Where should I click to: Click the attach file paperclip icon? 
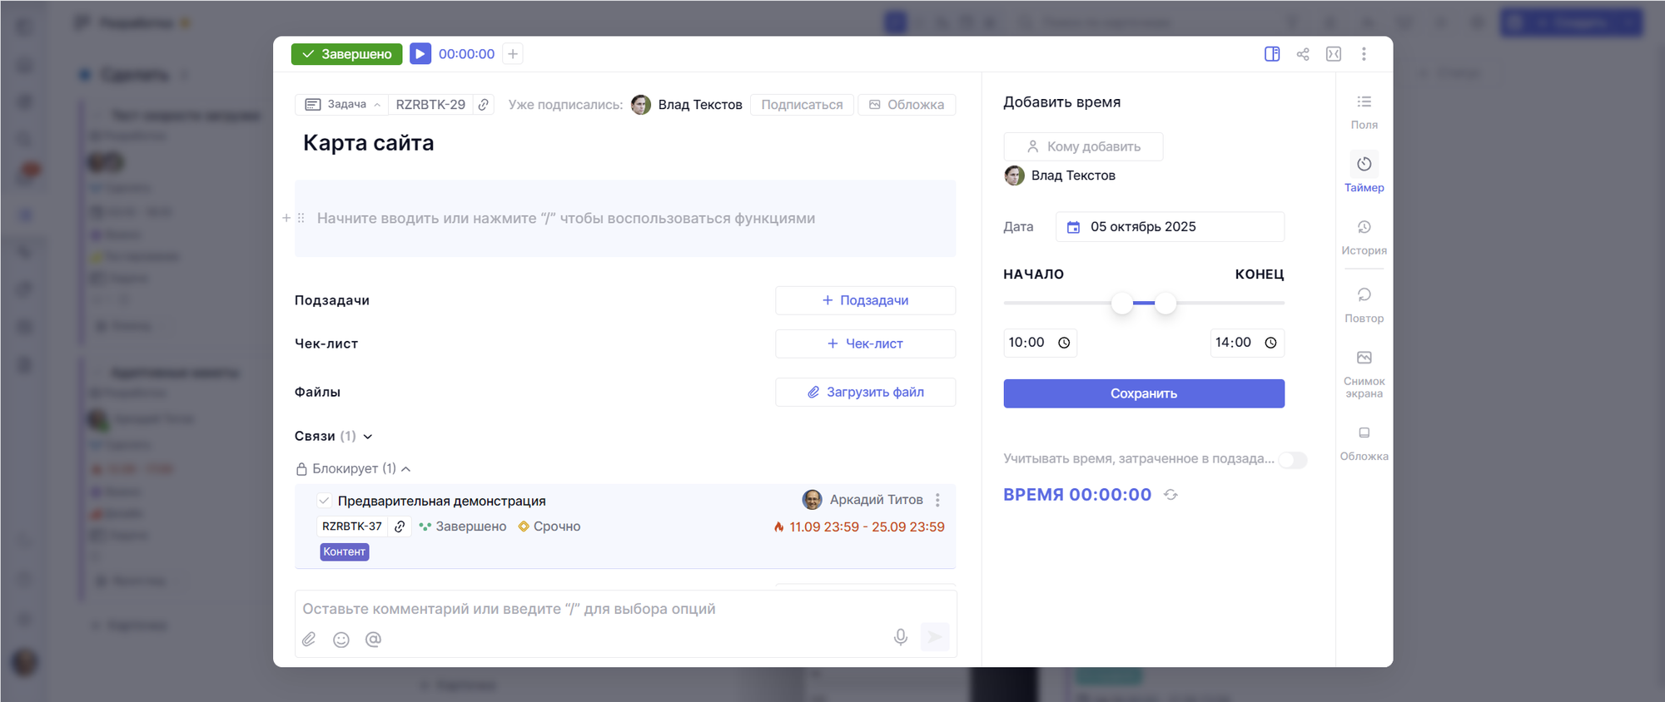[309, 640]
